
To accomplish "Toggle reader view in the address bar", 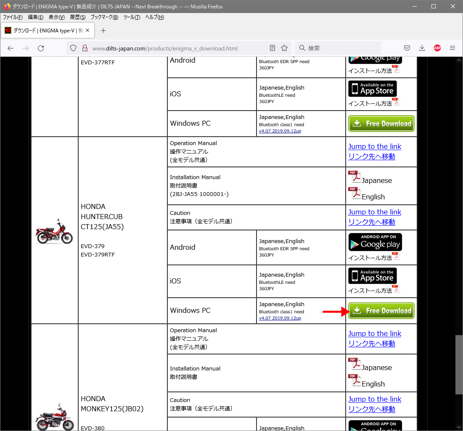I will (x=273, y=48).
